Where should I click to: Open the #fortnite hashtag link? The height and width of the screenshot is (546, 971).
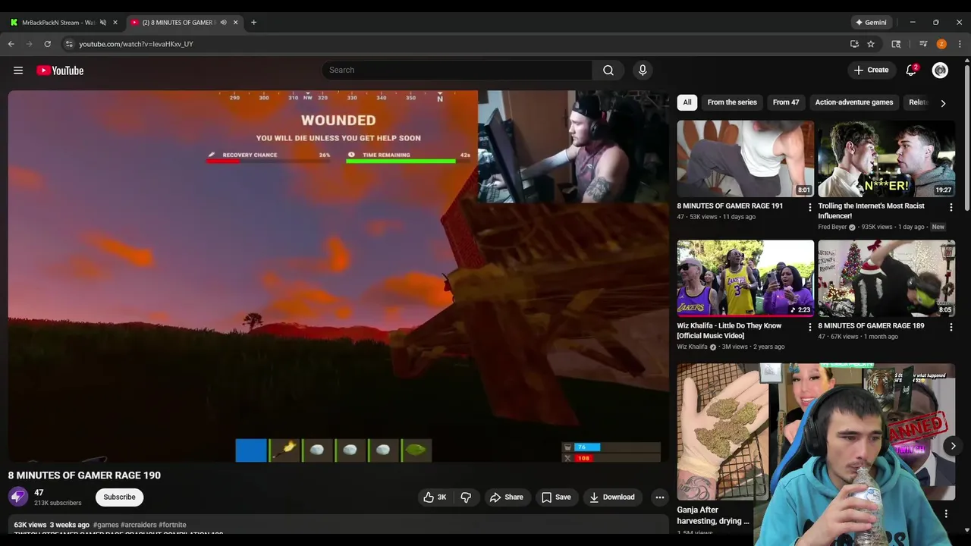(172, 525)
